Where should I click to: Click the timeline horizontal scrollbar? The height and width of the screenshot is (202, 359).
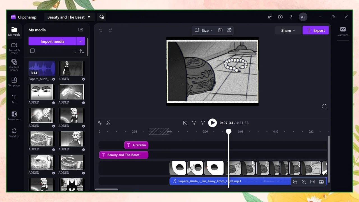(107, 189)
